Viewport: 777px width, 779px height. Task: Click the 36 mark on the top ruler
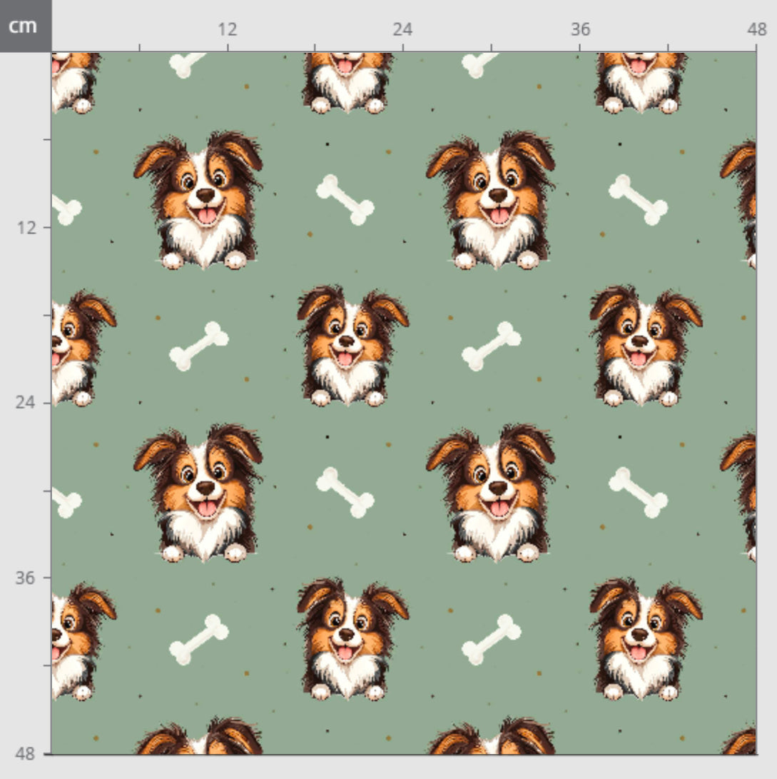click(x=580, y=29)
